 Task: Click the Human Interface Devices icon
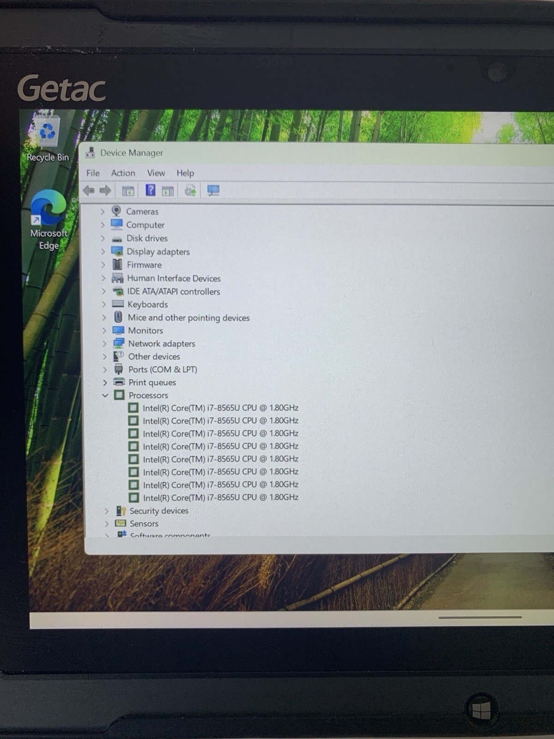click(118, 278)
